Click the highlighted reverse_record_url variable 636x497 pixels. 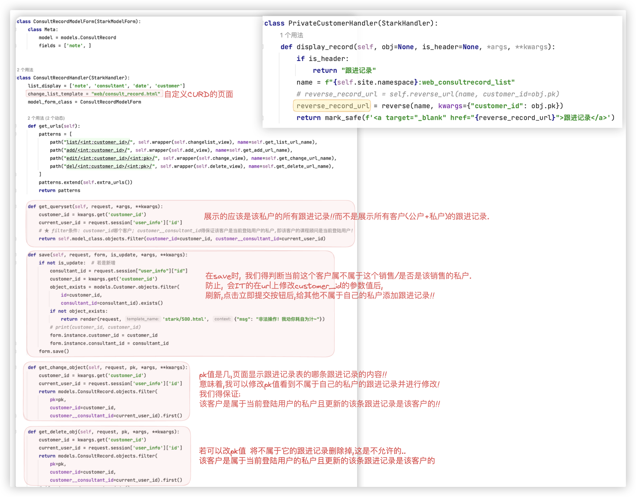(x=332, y=106)
